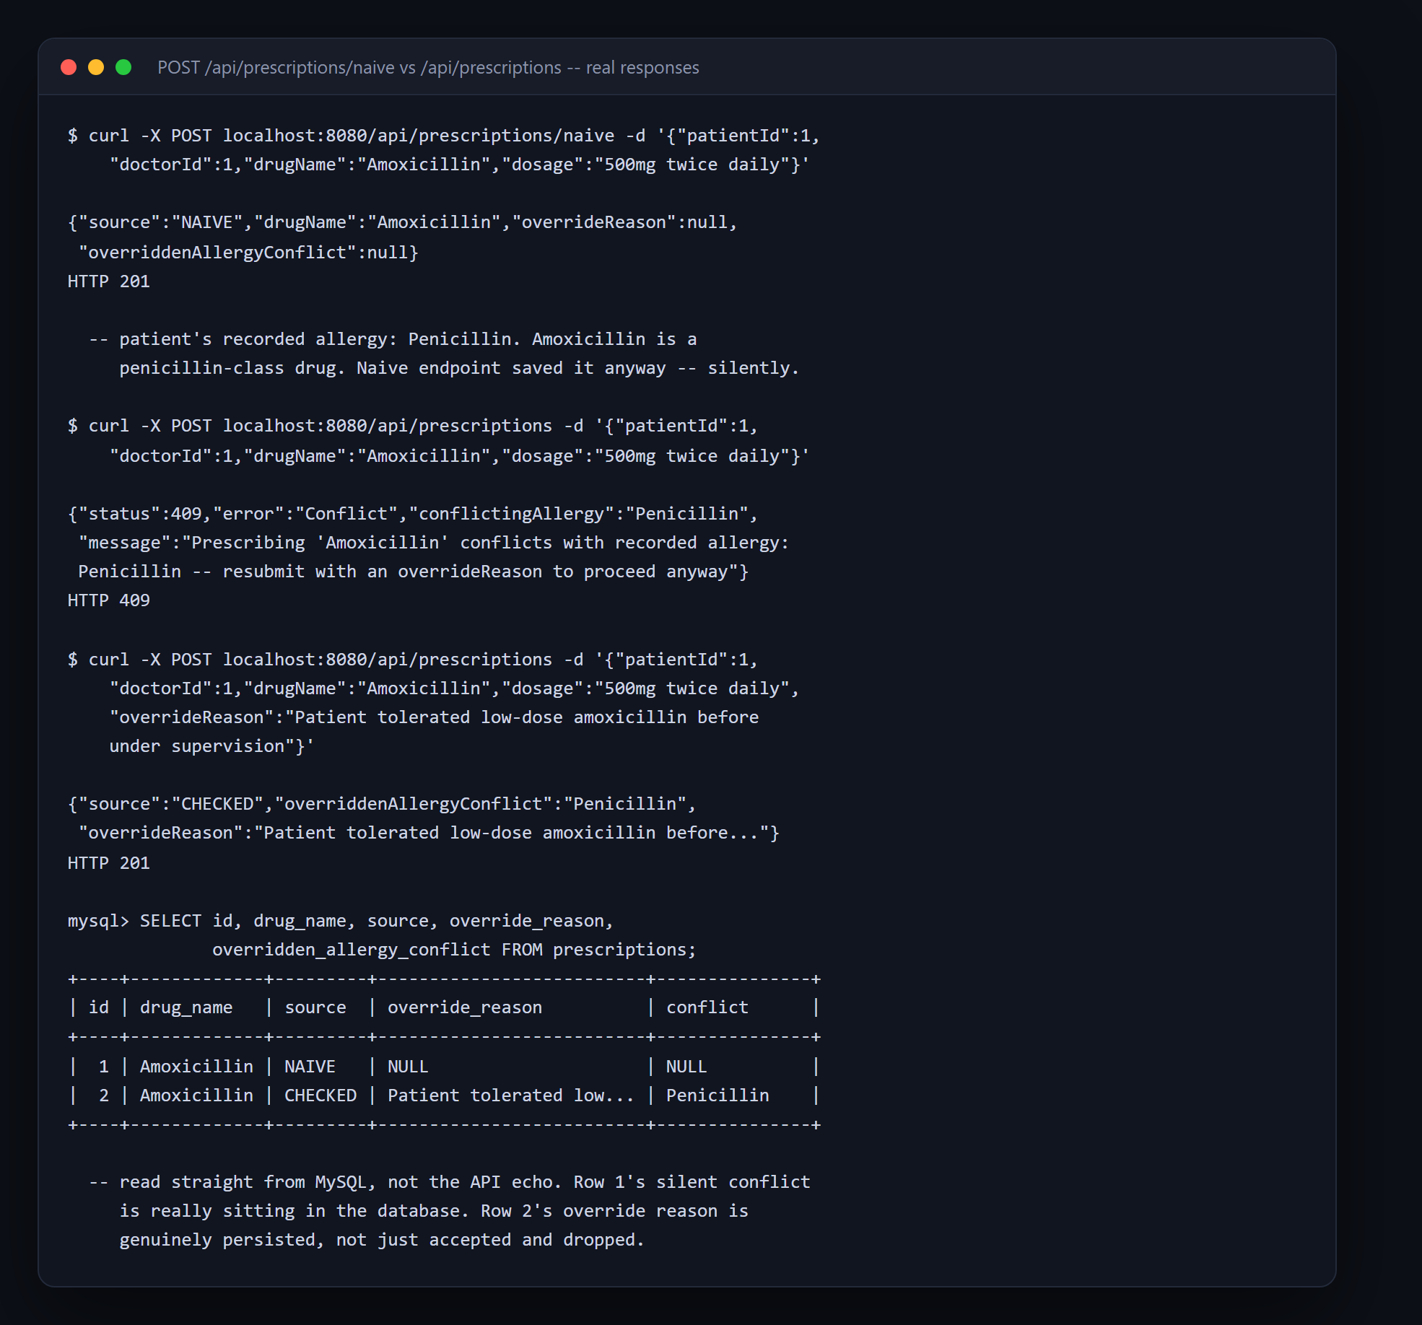The image size is (1422, 1325).
Task: Click the "source":"CHECKED" response line
Action: pyautogui.click(x=382, y=804)
